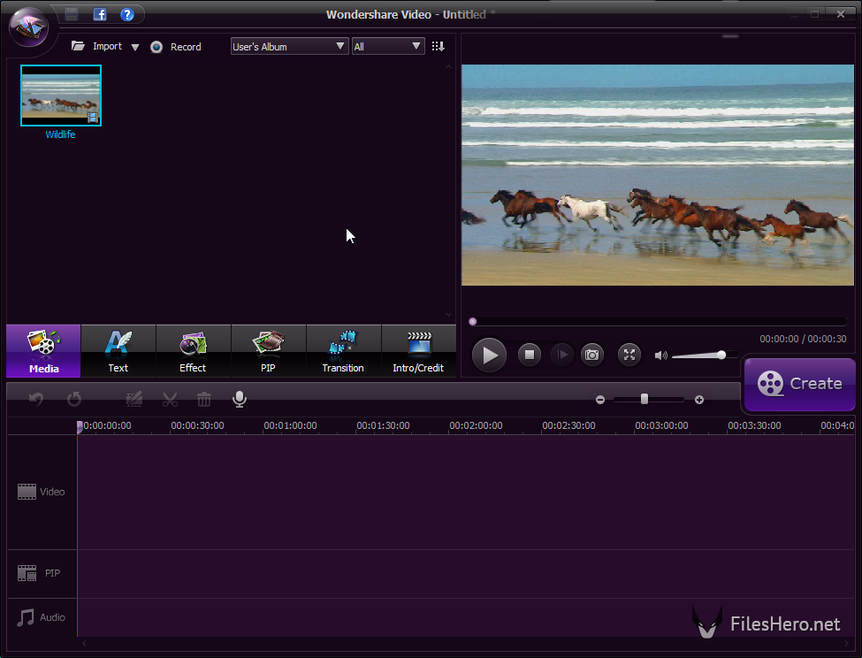Toggle the media sort order icon
Screen dimensions: 862x658
(438, 47)
